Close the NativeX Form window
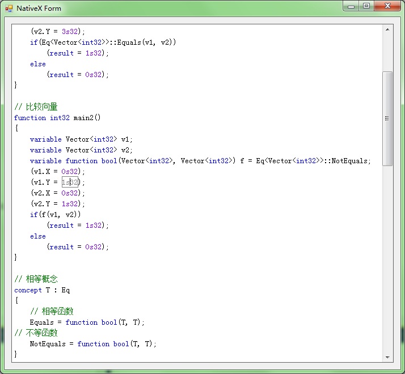The width and height of the screenshot is (405, 374). [387, 6]
